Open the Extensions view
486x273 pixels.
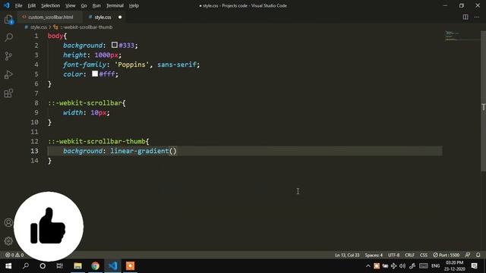click(x=8, y=93)
